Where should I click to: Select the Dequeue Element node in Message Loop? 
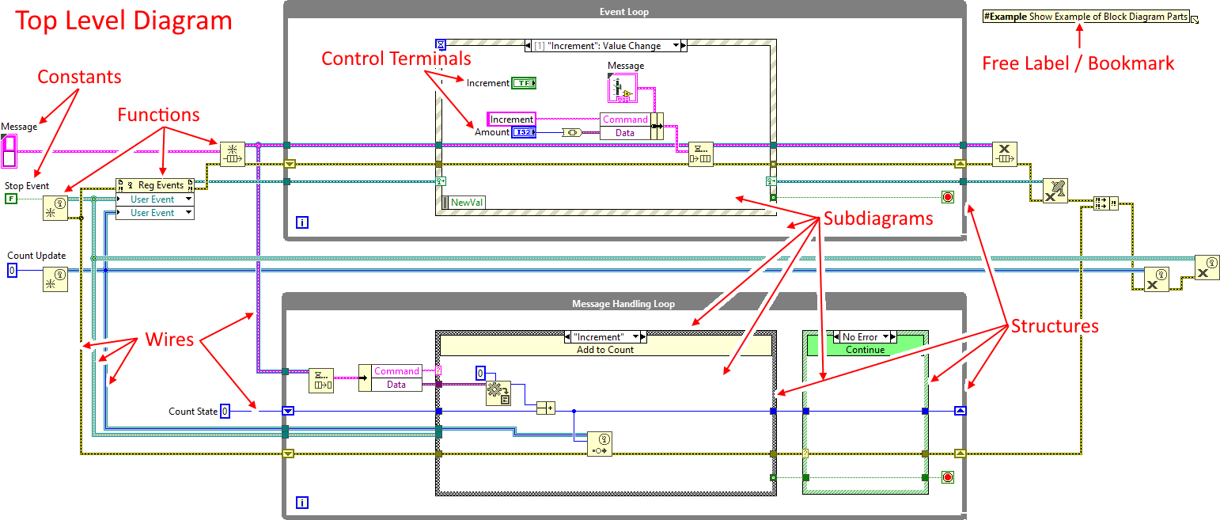click(x=321, y=381)
